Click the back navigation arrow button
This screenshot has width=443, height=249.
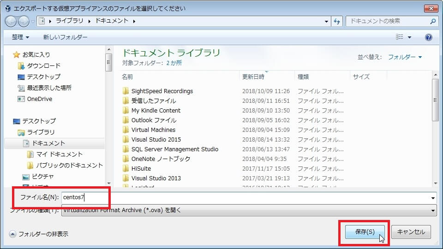11,21
